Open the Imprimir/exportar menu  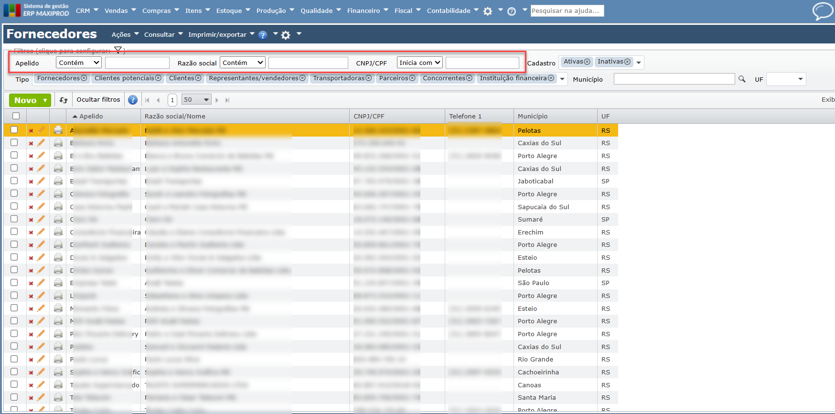(221, 34)
